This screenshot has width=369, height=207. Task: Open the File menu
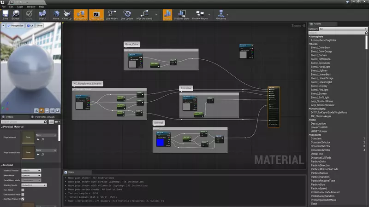4,7
